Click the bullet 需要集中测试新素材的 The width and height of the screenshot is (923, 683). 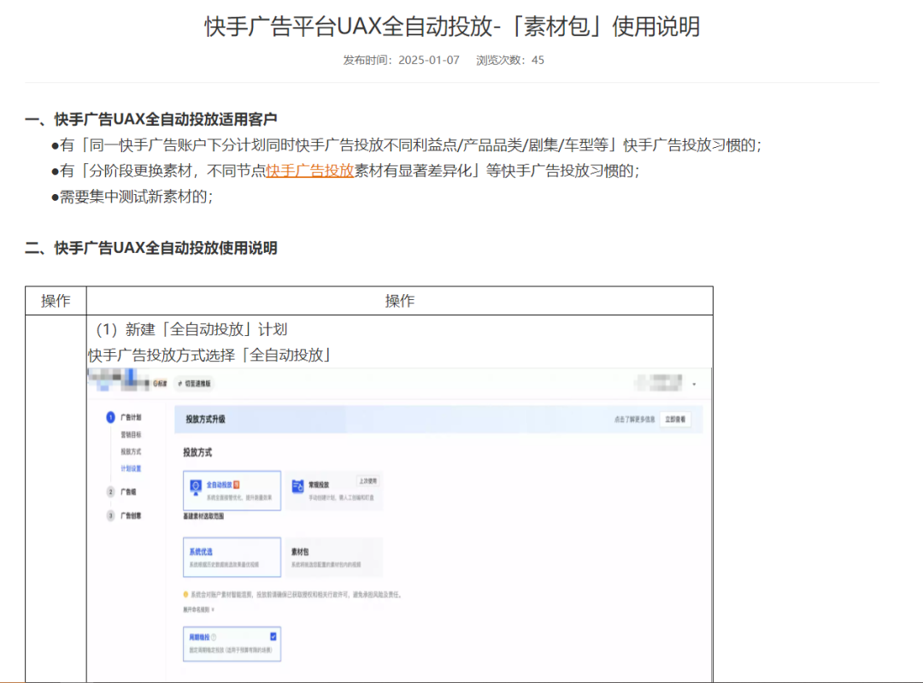(132, 197)
